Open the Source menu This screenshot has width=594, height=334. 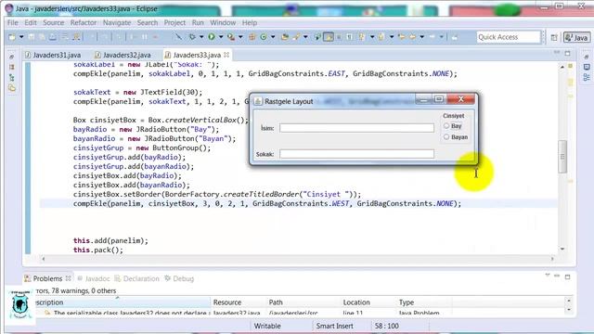[x=54, y=22]
